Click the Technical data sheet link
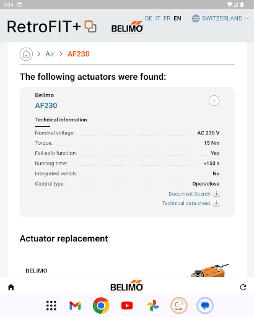Image resolution: width=254 pixels, height=317 pixels. (x=186, y=203)
